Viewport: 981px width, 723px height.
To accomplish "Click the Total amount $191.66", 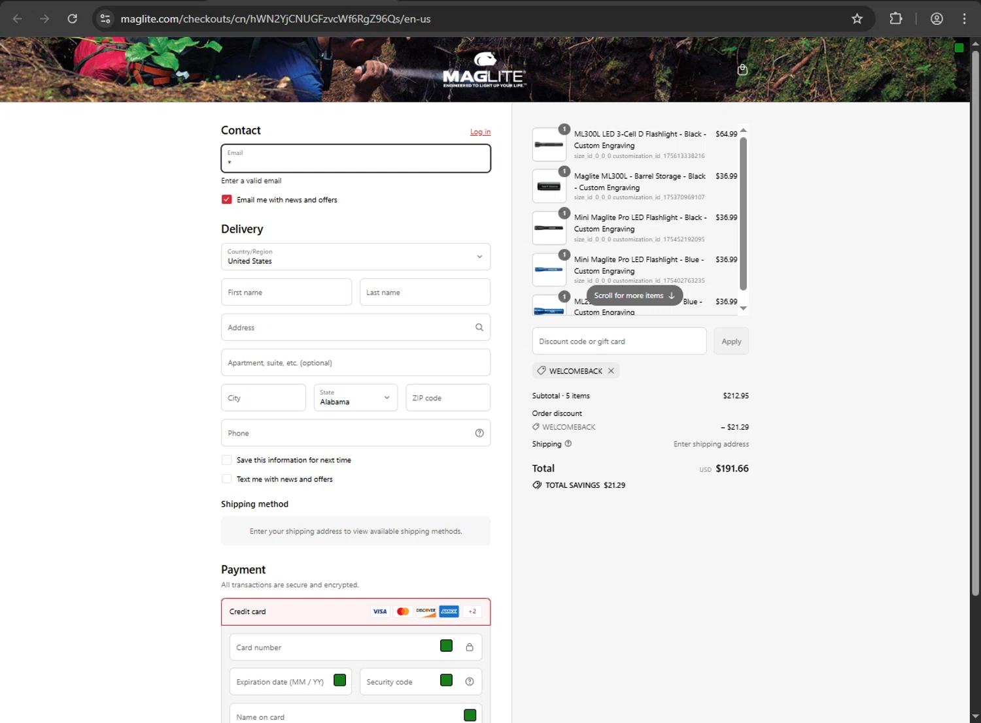I will coord(732,468).
